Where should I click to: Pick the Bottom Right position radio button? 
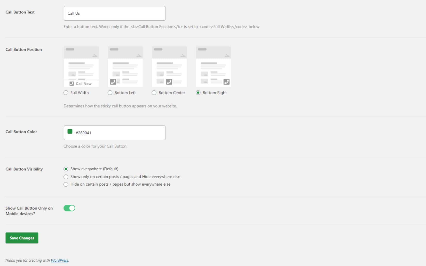[198, 93]
